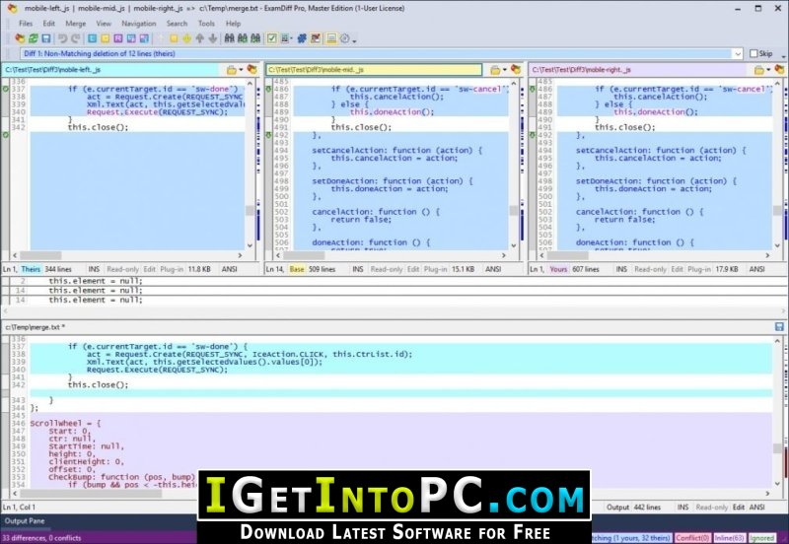Click the Undo arrow icon
The width and height of the screenshot is (789, 544).
(62, 38)
